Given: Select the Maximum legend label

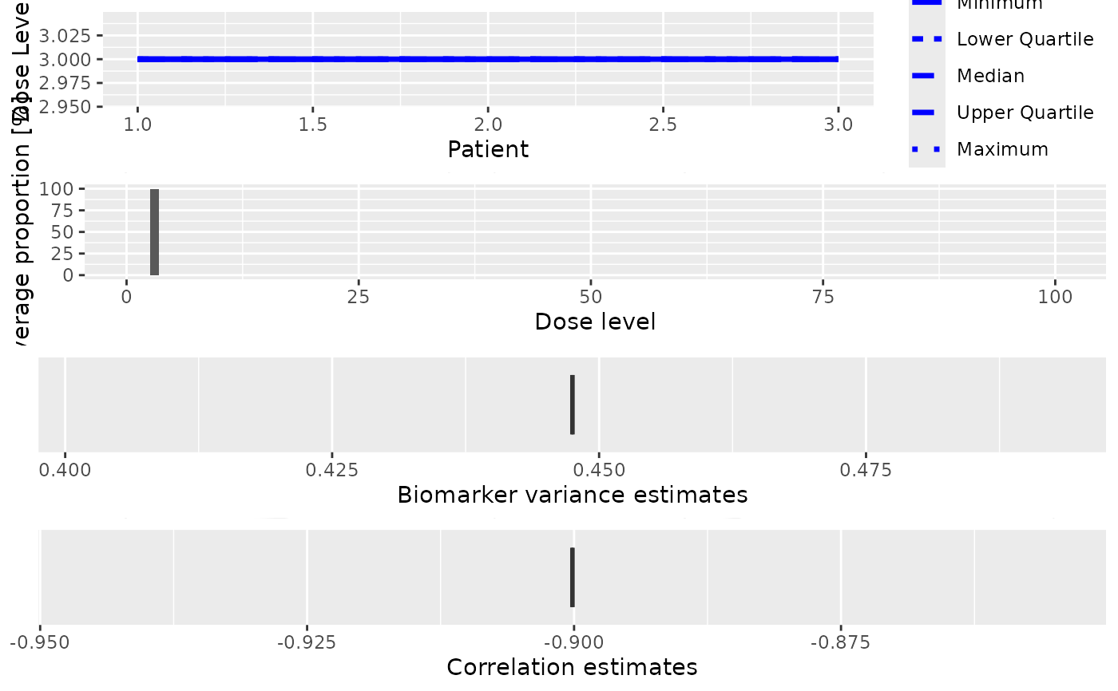Looking at the screenshot, I should coord(1002,149).
